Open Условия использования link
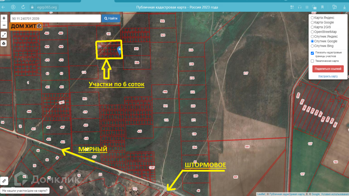 point(335,194)
